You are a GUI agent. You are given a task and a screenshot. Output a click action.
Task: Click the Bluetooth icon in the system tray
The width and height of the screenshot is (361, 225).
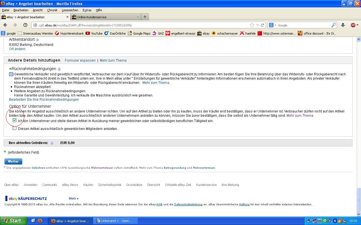tap(334, 221)
